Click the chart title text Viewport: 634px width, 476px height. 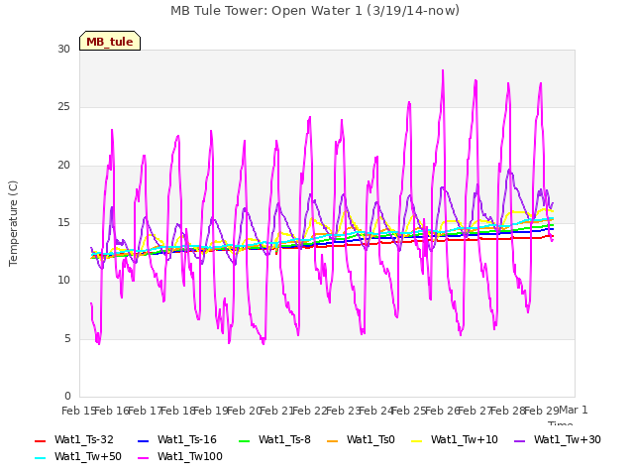[315, 11]
